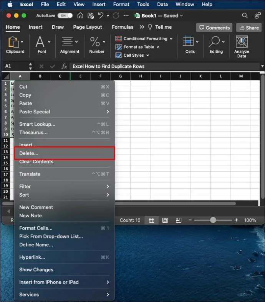Click the Insert Function fx icon

click(65, 66)
